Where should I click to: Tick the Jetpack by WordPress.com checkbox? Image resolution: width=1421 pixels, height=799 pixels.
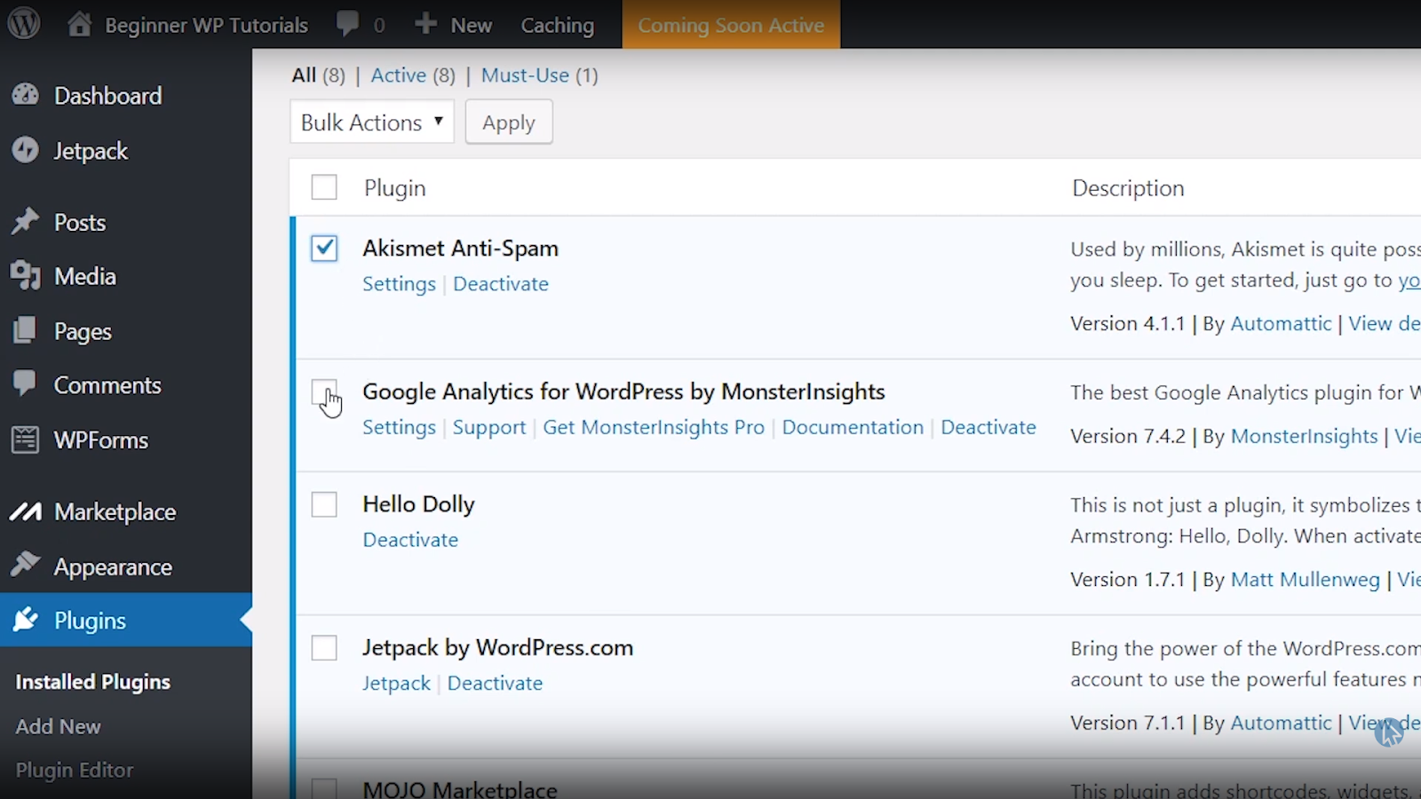pyautogui.click(x=324, y=648)
